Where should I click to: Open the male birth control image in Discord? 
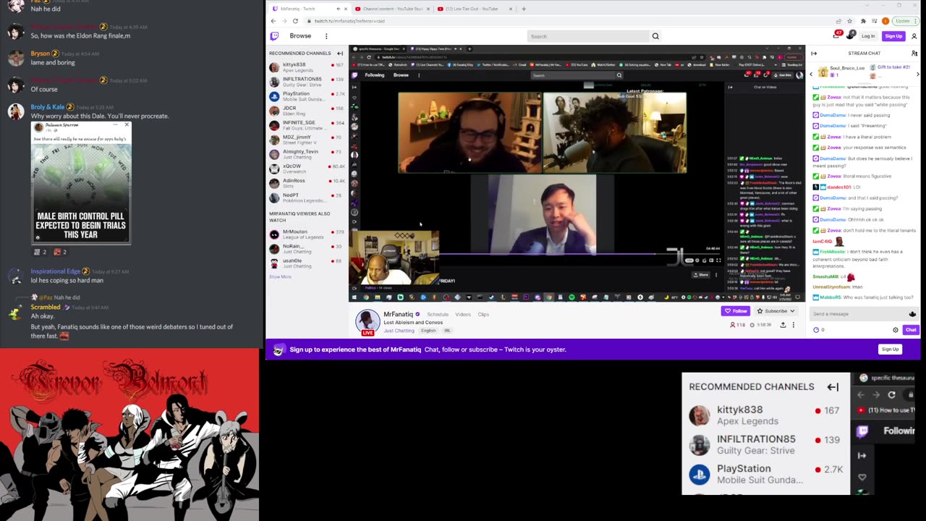click(x=81, y=182)
